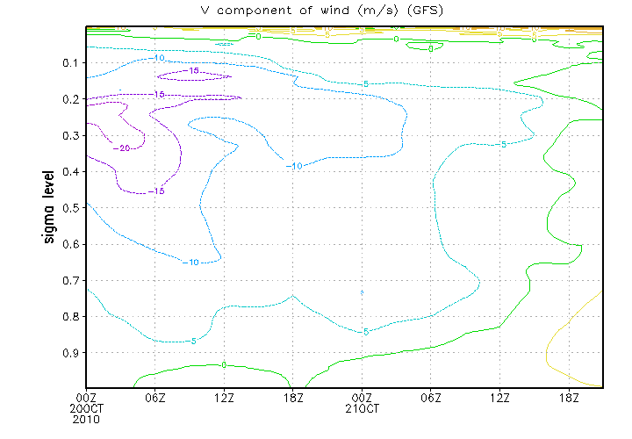The width and height of the screenshot is (632, 439).
Task: Select the 0.9 sigma tick label
Action: [x=71, y=353]
